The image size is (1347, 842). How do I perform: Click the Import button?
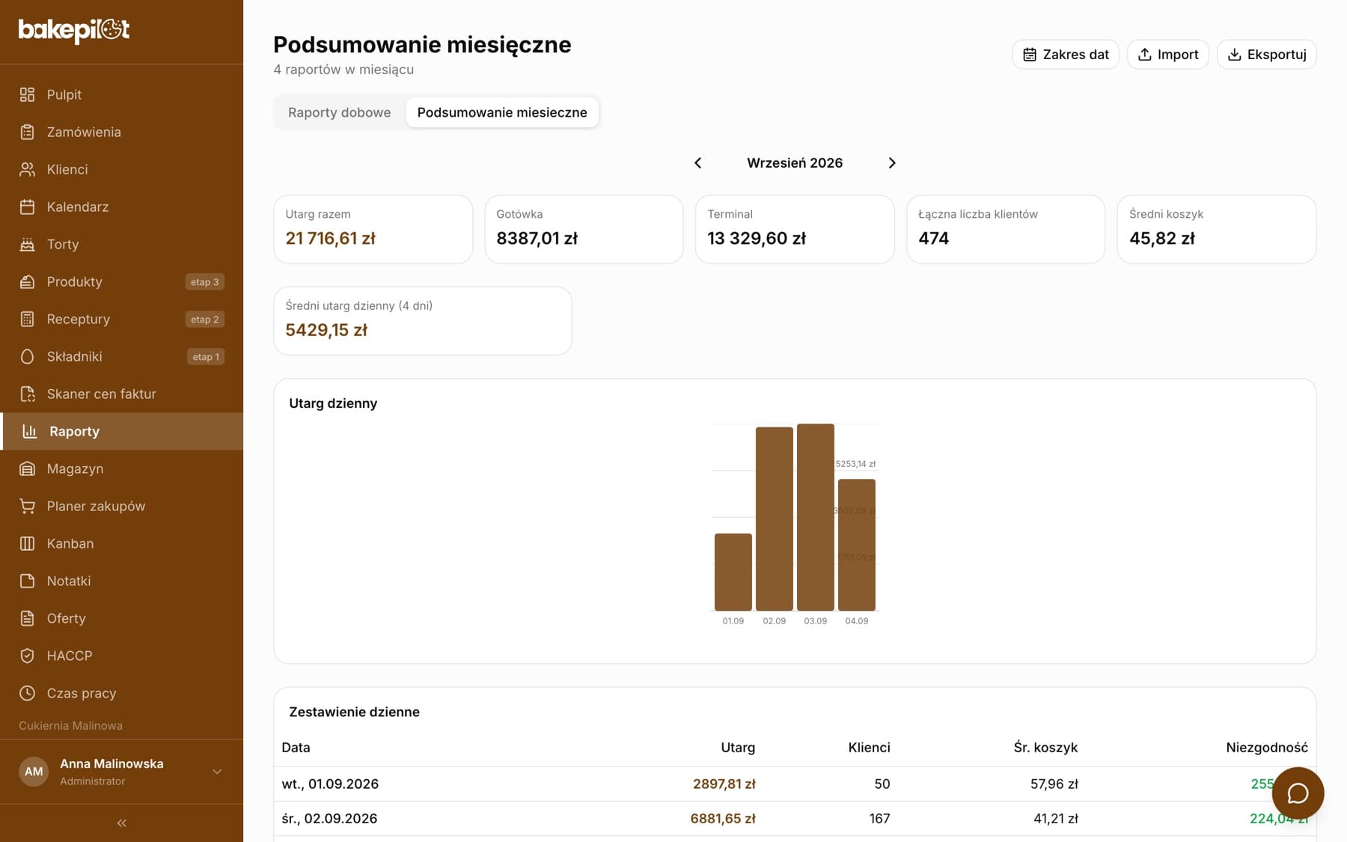click(1168, 55)
